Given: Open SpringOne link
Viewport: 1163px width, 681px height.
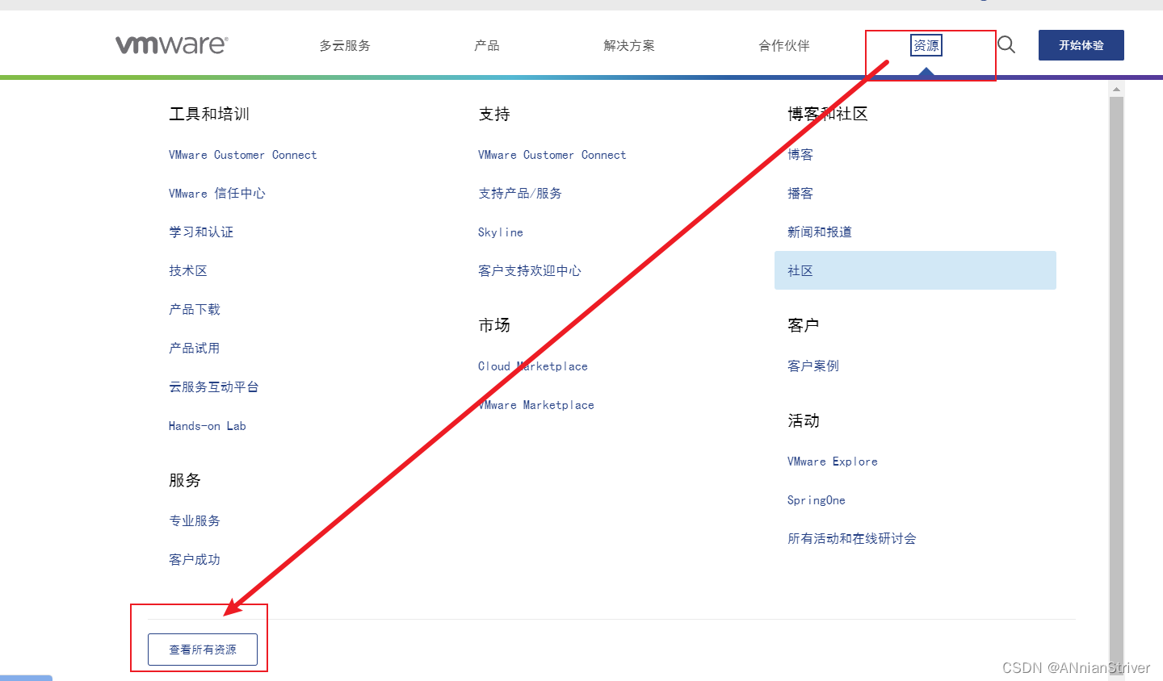Looking at the screenshot, I should point(817,500).
